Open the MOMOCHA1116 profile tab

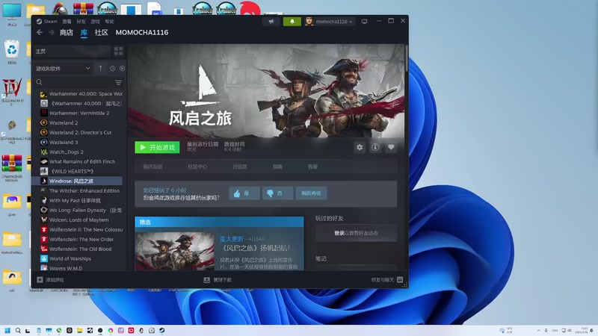coord(142,32)
